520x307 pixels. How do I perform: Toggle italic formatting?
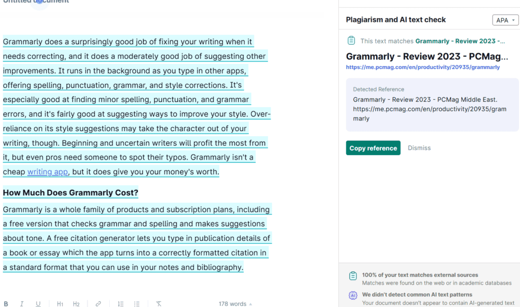(22, 304)
